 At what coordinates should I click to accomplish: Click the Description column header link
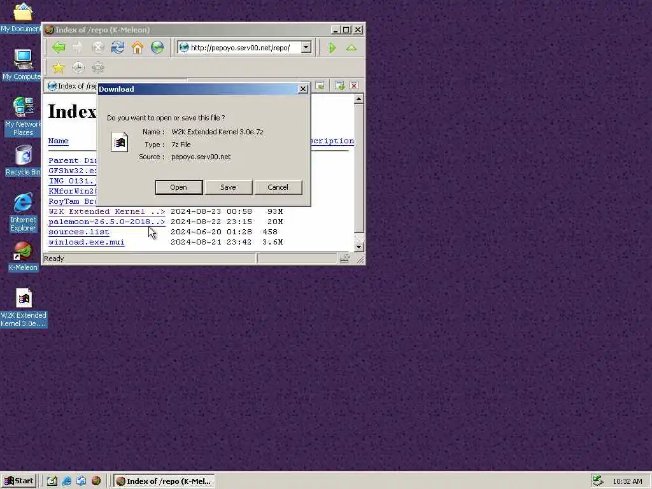[x=332, y=141]
